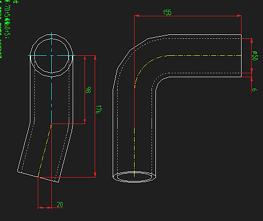Select the 155 dimension text
Image resolution: width=263 pixels, height=221 pixels.
click(x=167, y=12)
